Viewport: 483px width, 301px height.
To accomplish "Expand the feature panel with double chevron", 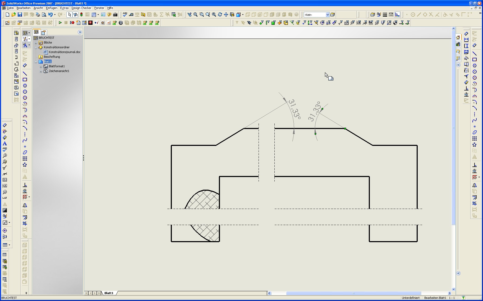I will coord(80,32).
